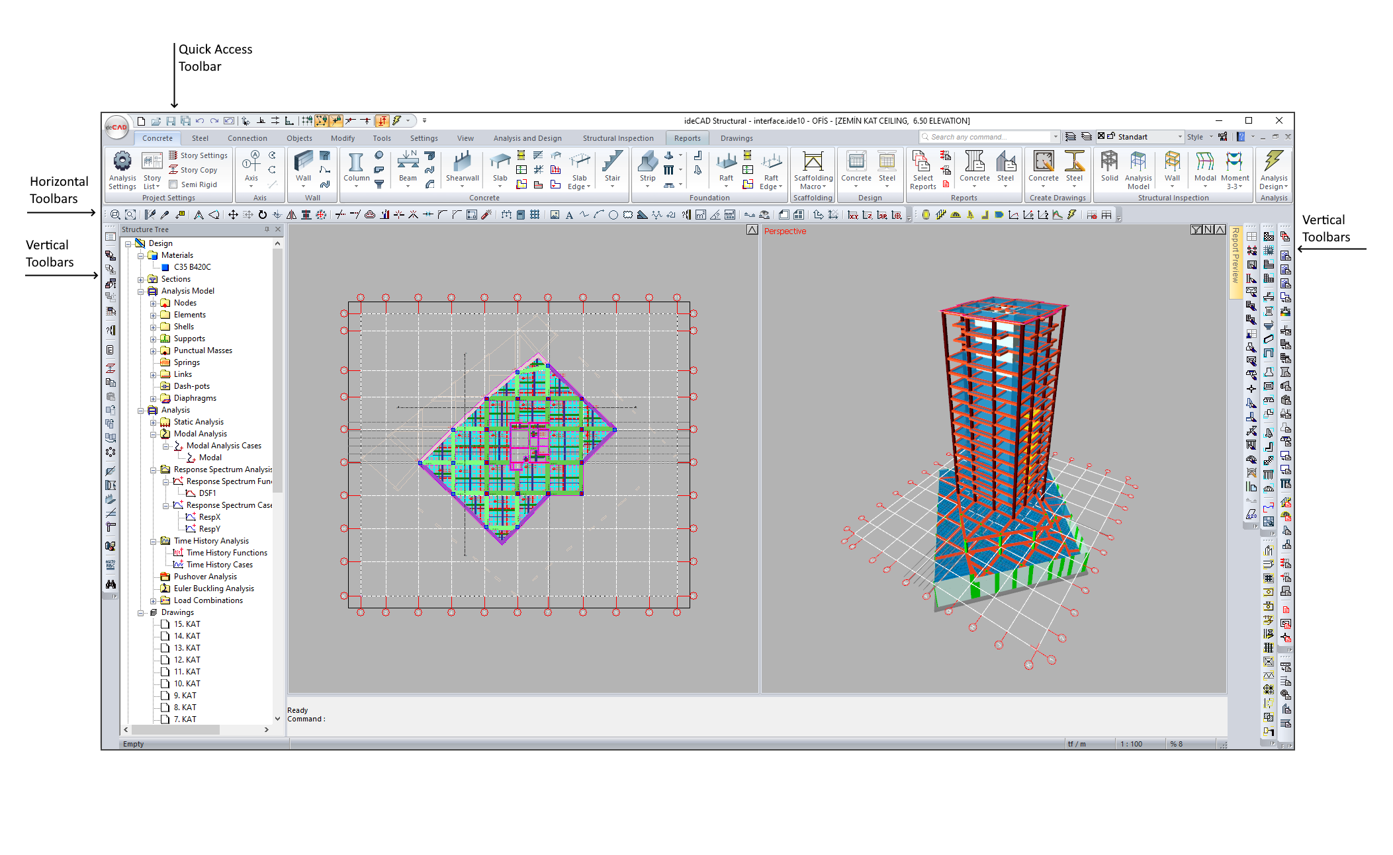The image size is (1393, 855).
Task: Switch to the Steel ribbon tab
Action: 200,138
